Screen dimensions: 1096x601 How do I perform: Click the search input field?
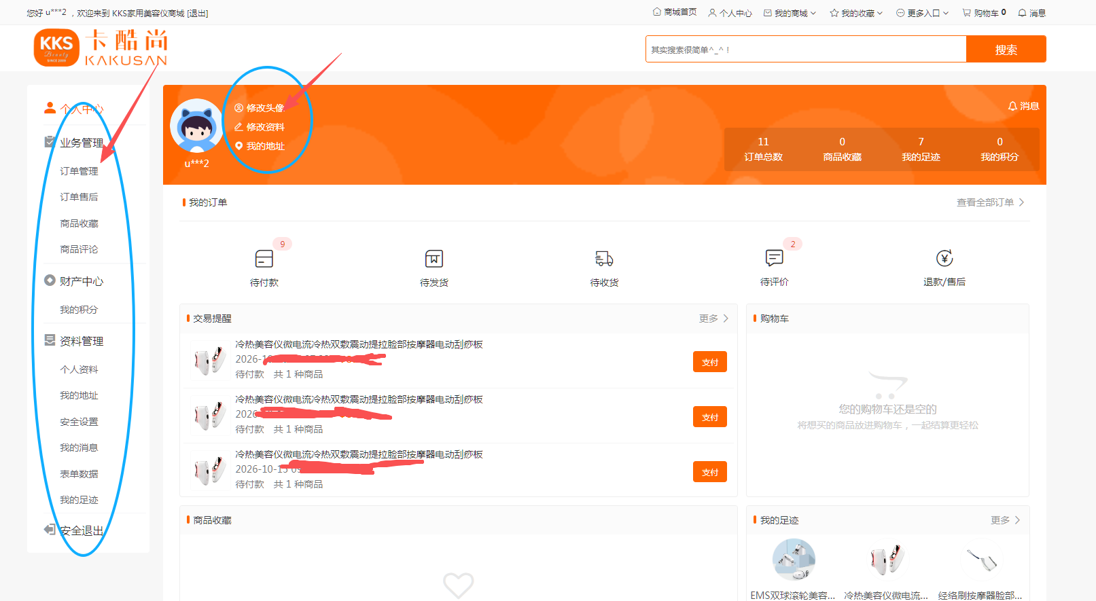coord(806,50)
